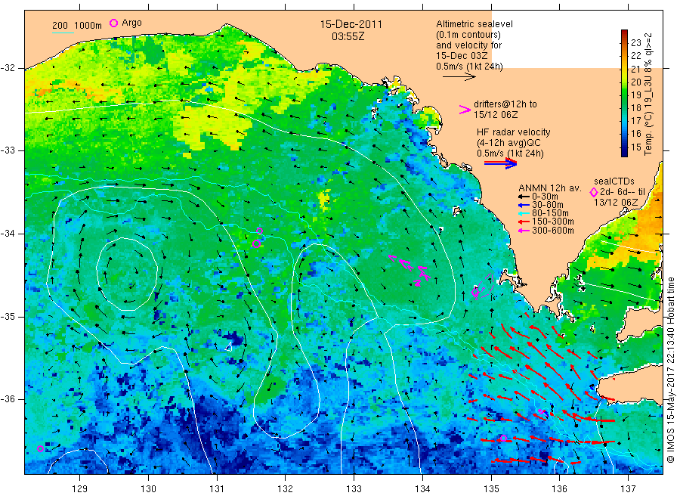Select the black 0-30m arrow legend symbol
Screen dimensions: 680x499
pos(524,197)
